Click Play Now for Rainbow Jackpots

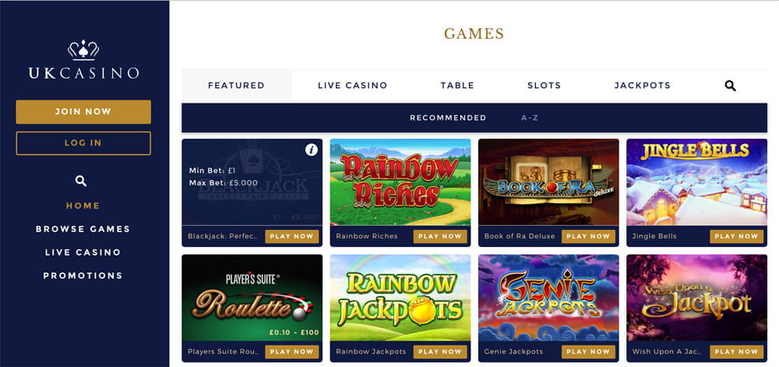pos(440,351)
